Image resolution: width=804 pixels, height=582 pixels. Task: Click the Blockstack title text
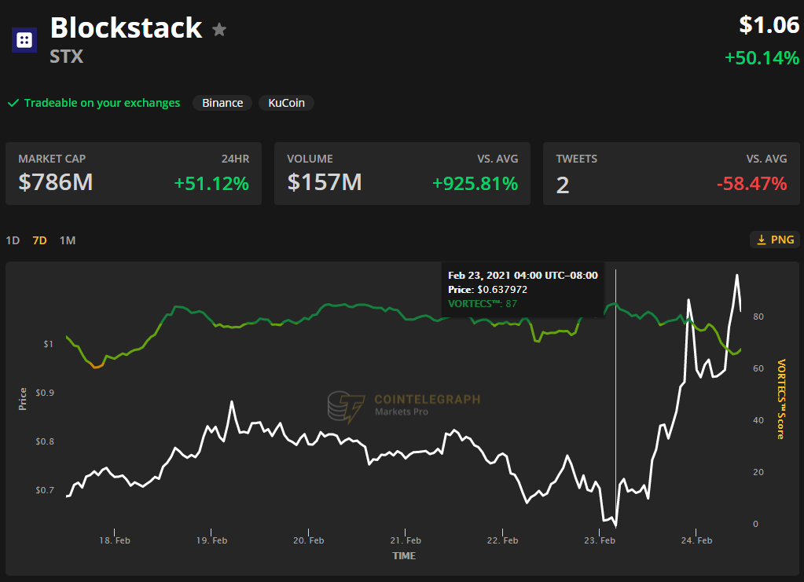click(126, 27)
